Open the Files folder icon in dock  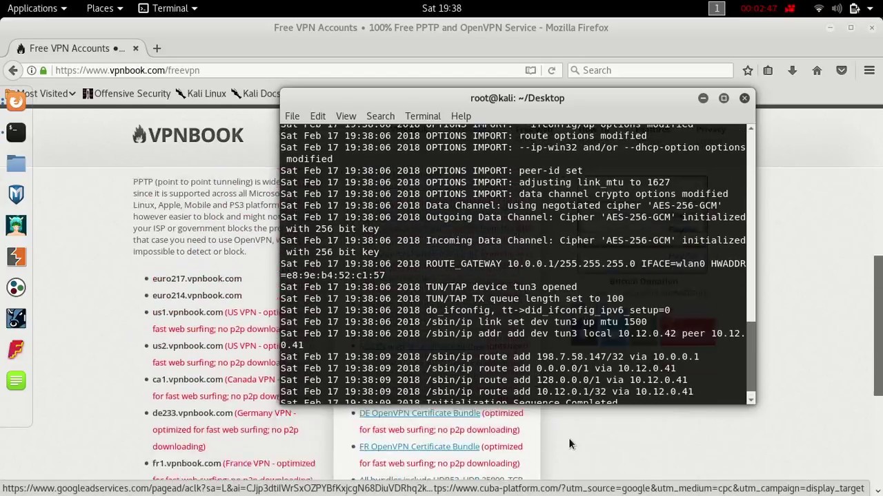click(x=16, y=163)
